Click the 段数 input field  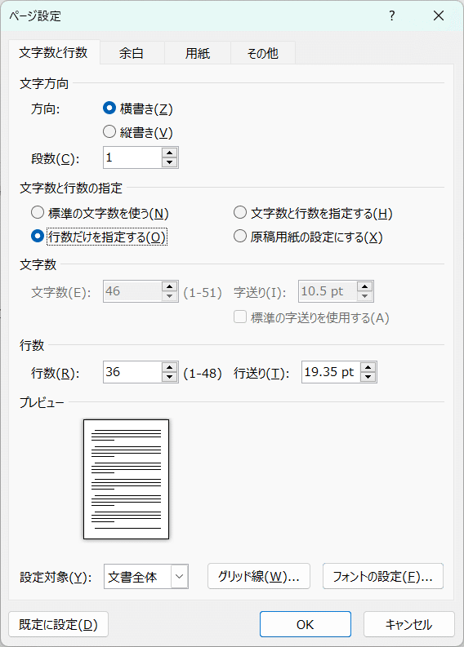click(x=132, y=157)
